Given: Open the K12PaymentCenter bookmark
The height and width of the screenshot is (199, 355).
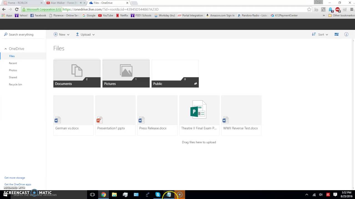Looking at the screenshot, I should (284, 15).
